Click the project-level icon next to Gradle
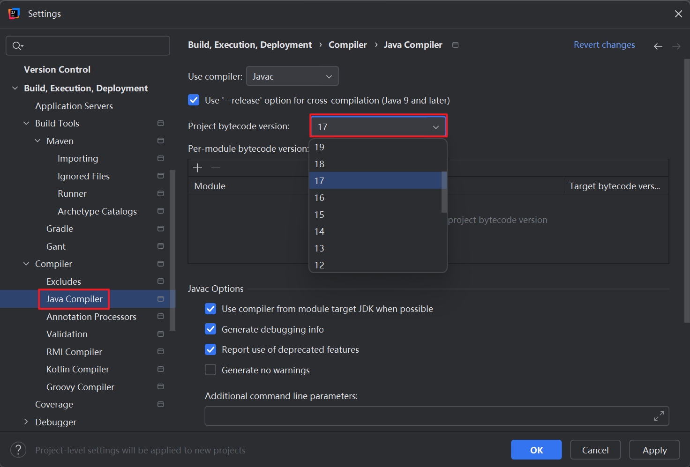The height and width of the screenshot is (467, 690). click(161, 229)
